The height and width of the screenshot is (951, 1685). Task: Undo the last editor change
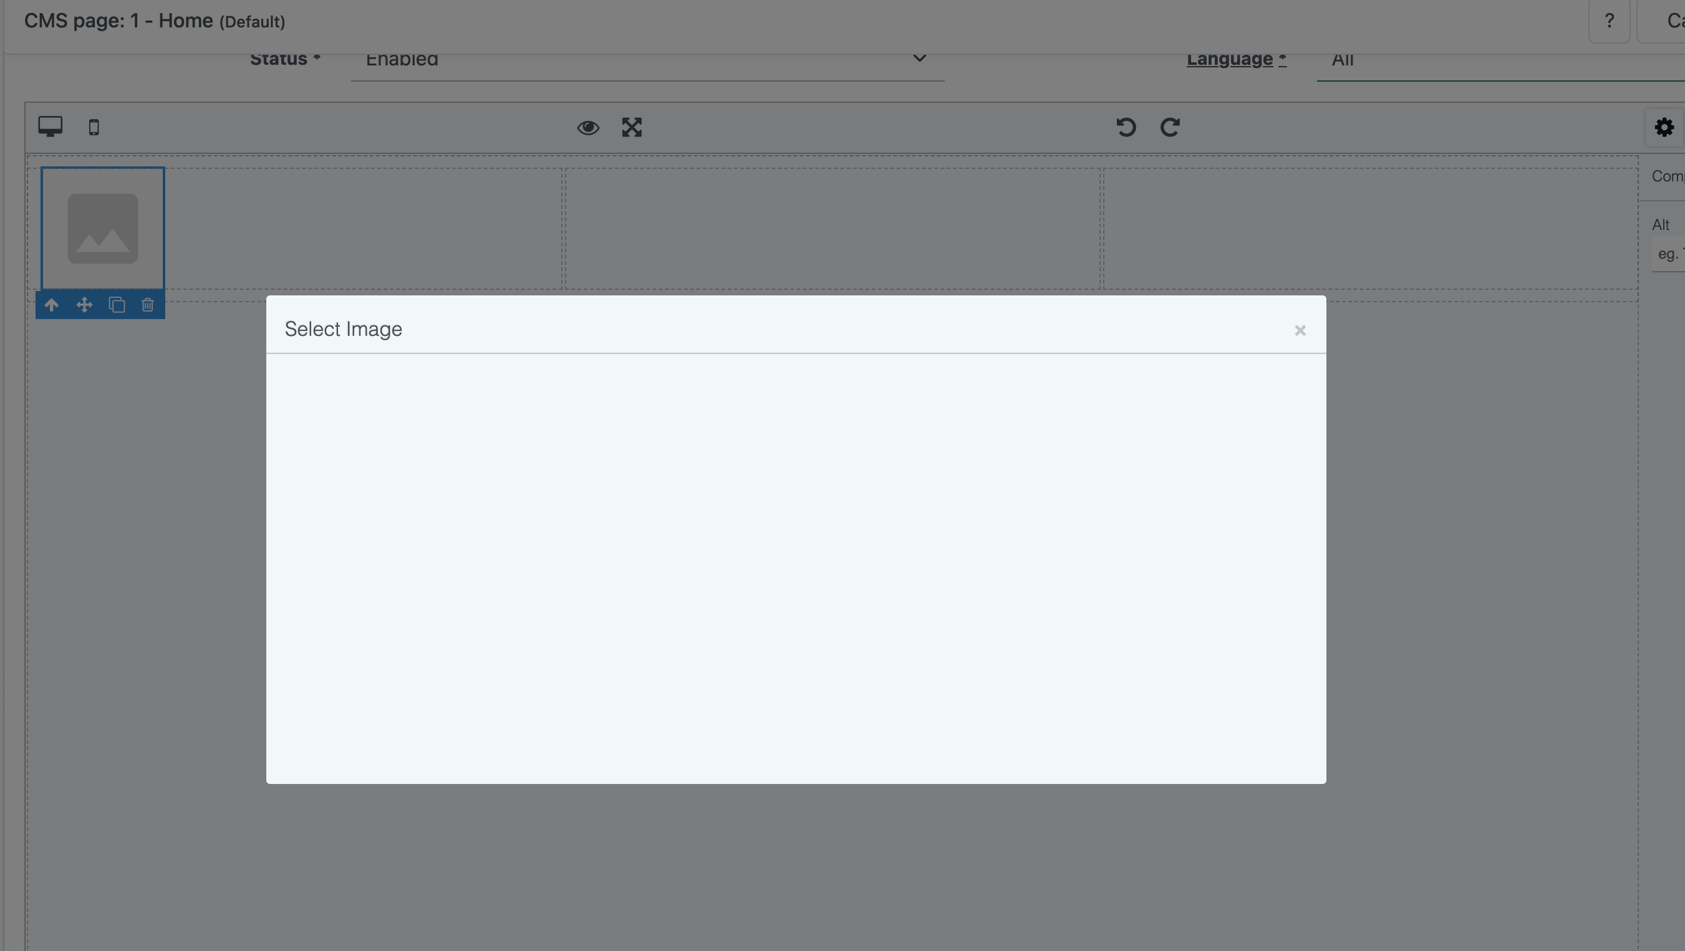[x=1126, y=127]
